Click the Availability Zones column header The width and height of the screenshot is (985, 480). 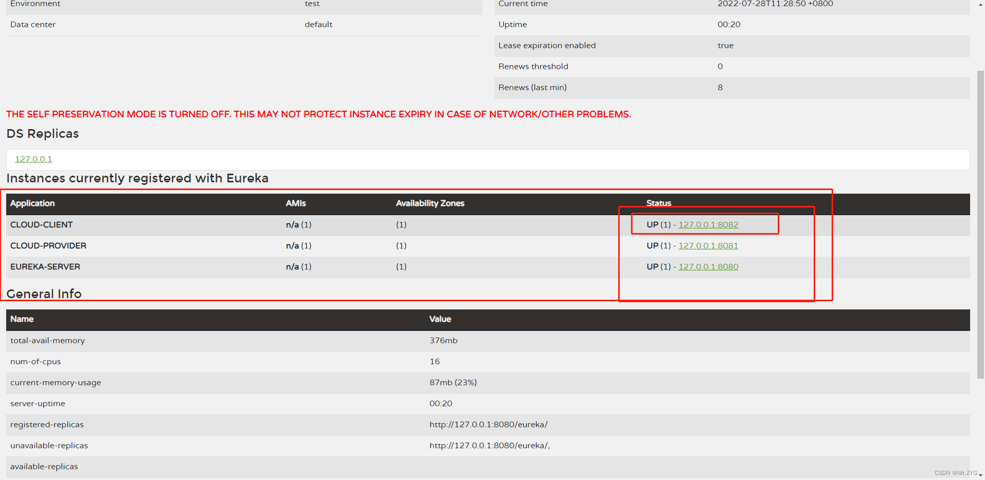tap(430, 203)
